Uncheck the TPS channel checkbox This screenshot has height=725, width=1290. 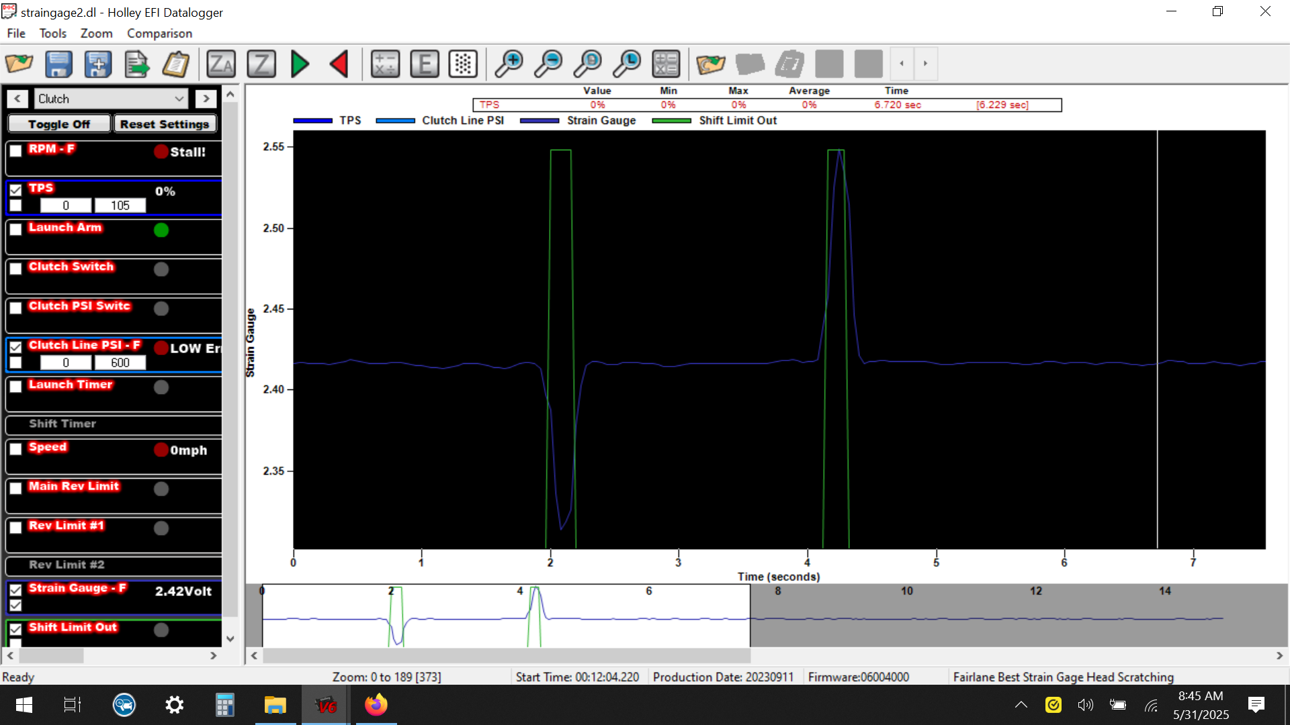coord(16,190)
